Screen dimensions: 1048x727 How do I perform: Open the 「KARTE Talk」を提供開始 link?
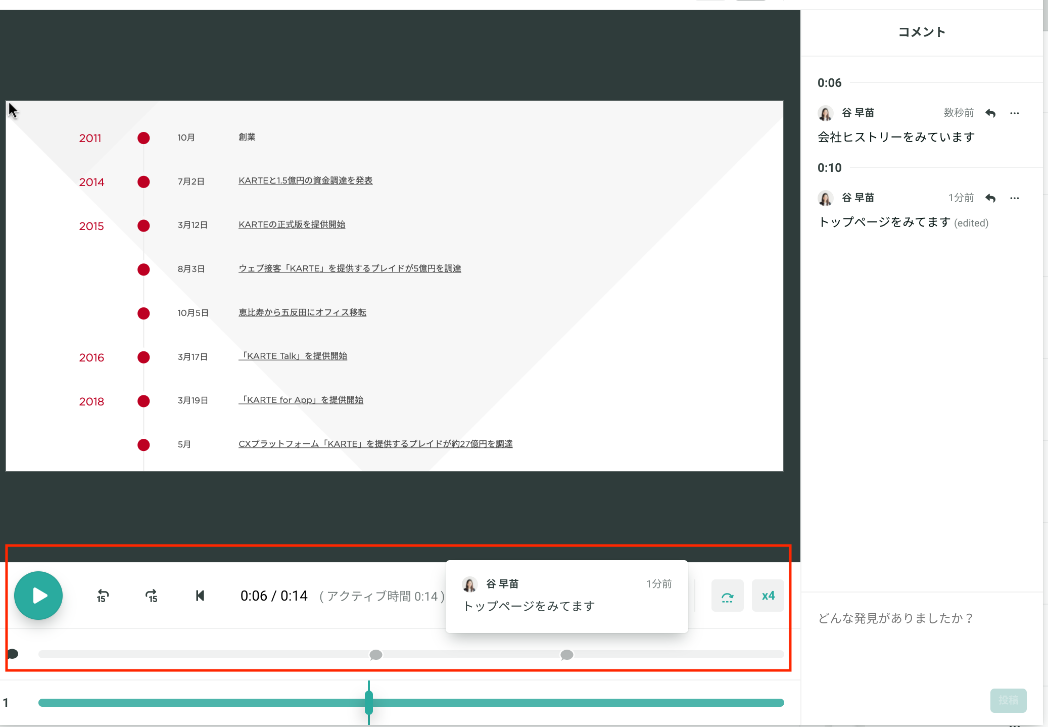(x=293, y=356)
